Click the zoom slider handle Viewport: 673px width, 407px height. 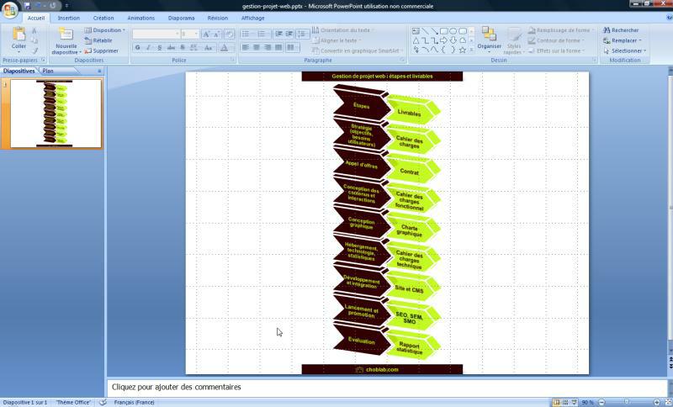(x=626, y=402)
